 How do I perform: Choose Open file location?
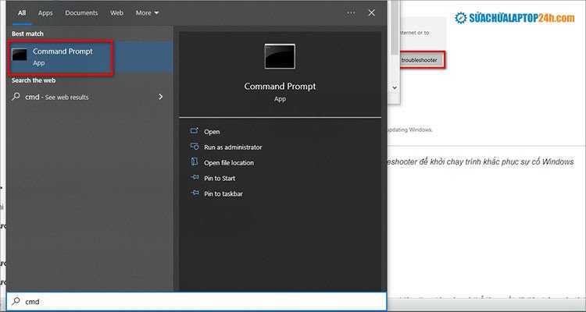(229, 163)
